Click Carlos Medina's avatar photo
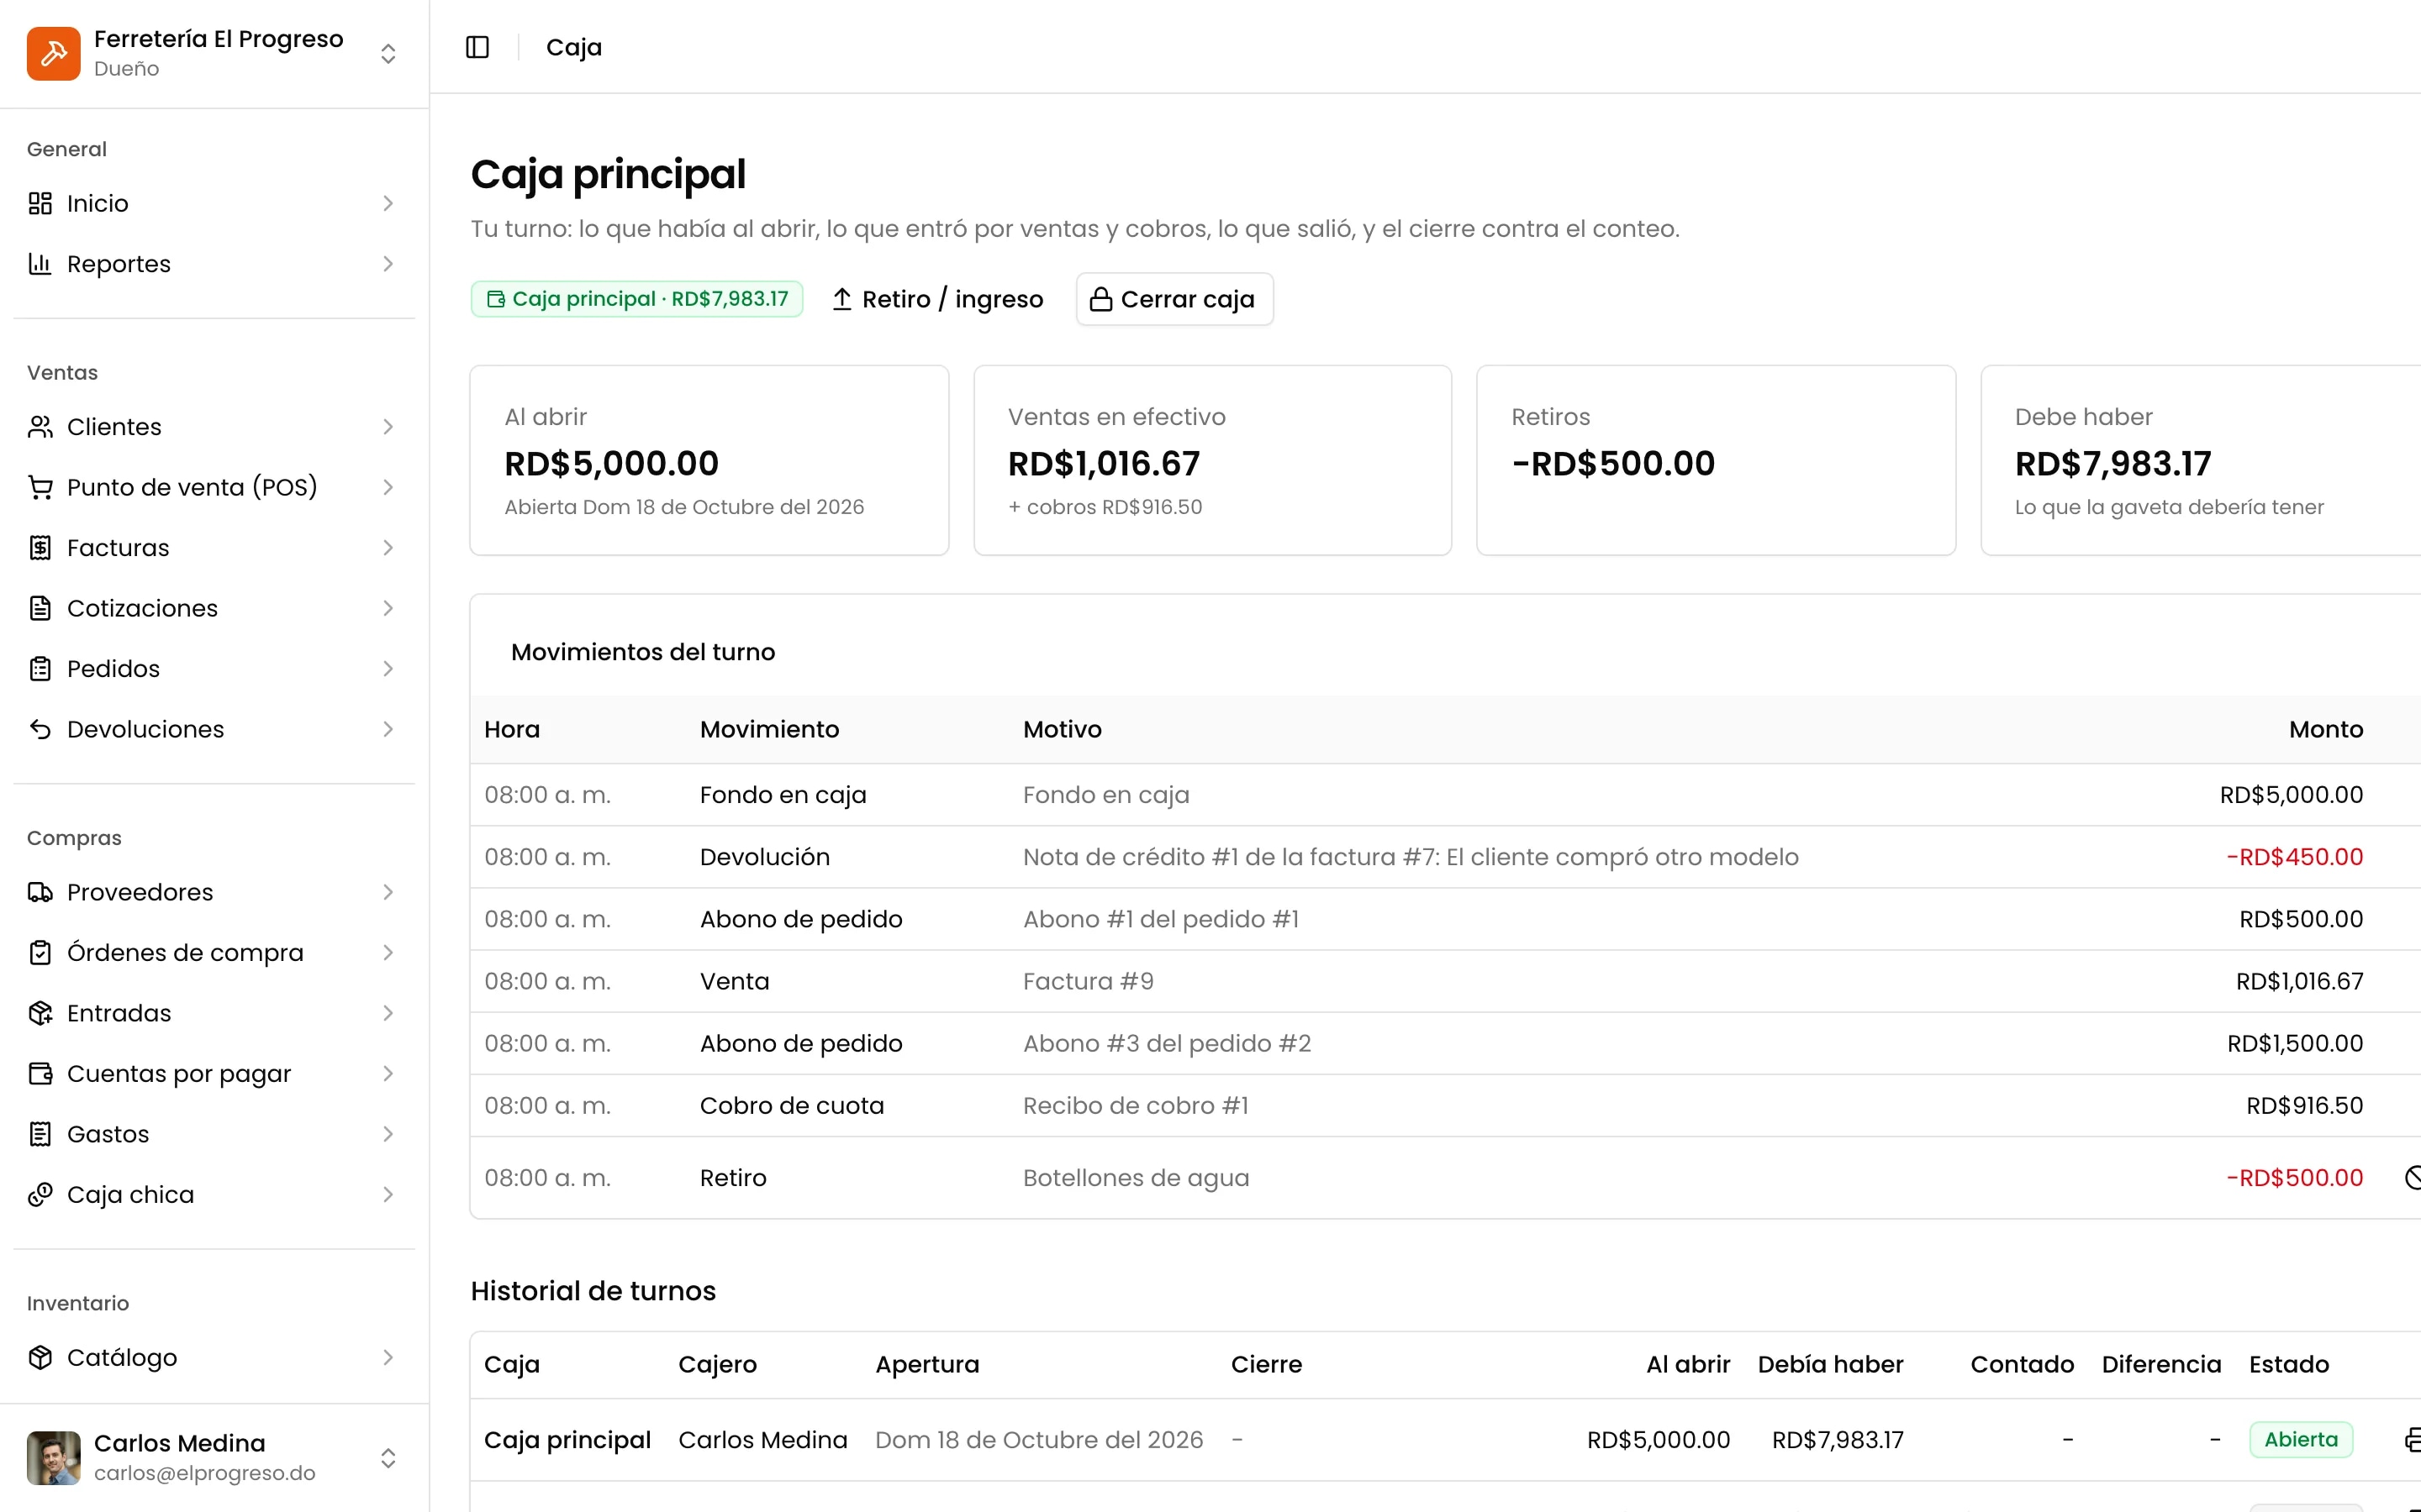 (54, 1458)
